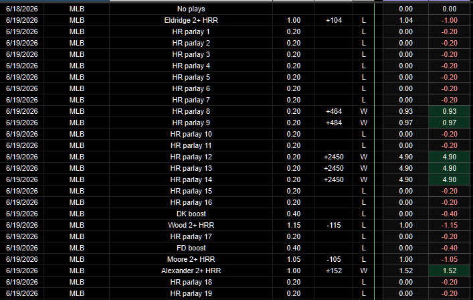This screenshot has width=473, height=300.
Task: Select the 'HR parlay 16' cell
Action: coord(191,202)
